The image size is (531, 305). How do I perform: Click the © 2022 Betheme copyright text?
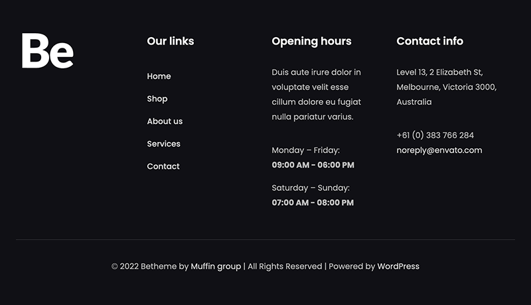pos(149,267)
